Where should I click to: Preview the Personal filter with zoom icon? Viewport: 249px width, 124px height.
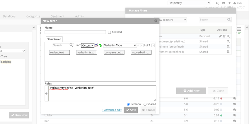coord(228,36)
